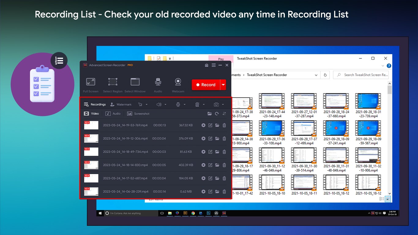Expand the Explorer address bar history dropdown
418x235 pixels.
316,75
